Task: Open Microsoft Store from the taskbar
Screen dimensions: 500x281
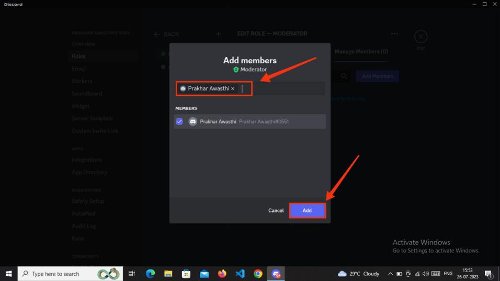Action: [x=186, y=274]
